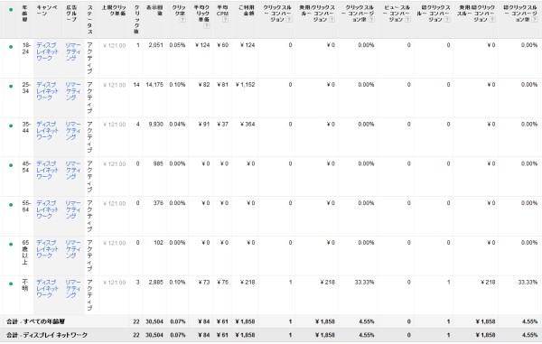Open ディスプレイネットワーク campaign link in 18-24 row

[47, 51]
